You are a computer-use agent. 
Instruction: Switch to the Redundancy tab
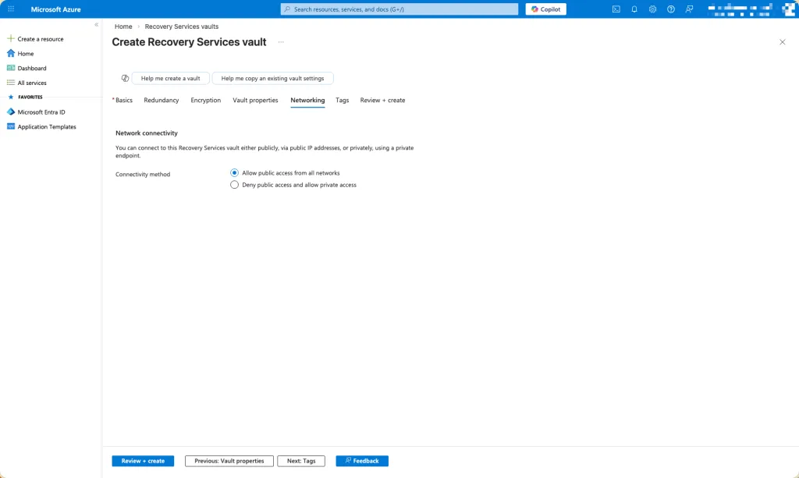(162, 101)
